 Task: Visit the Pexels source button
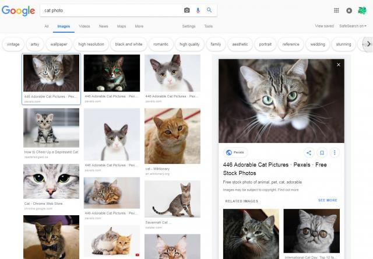point(235,152)
